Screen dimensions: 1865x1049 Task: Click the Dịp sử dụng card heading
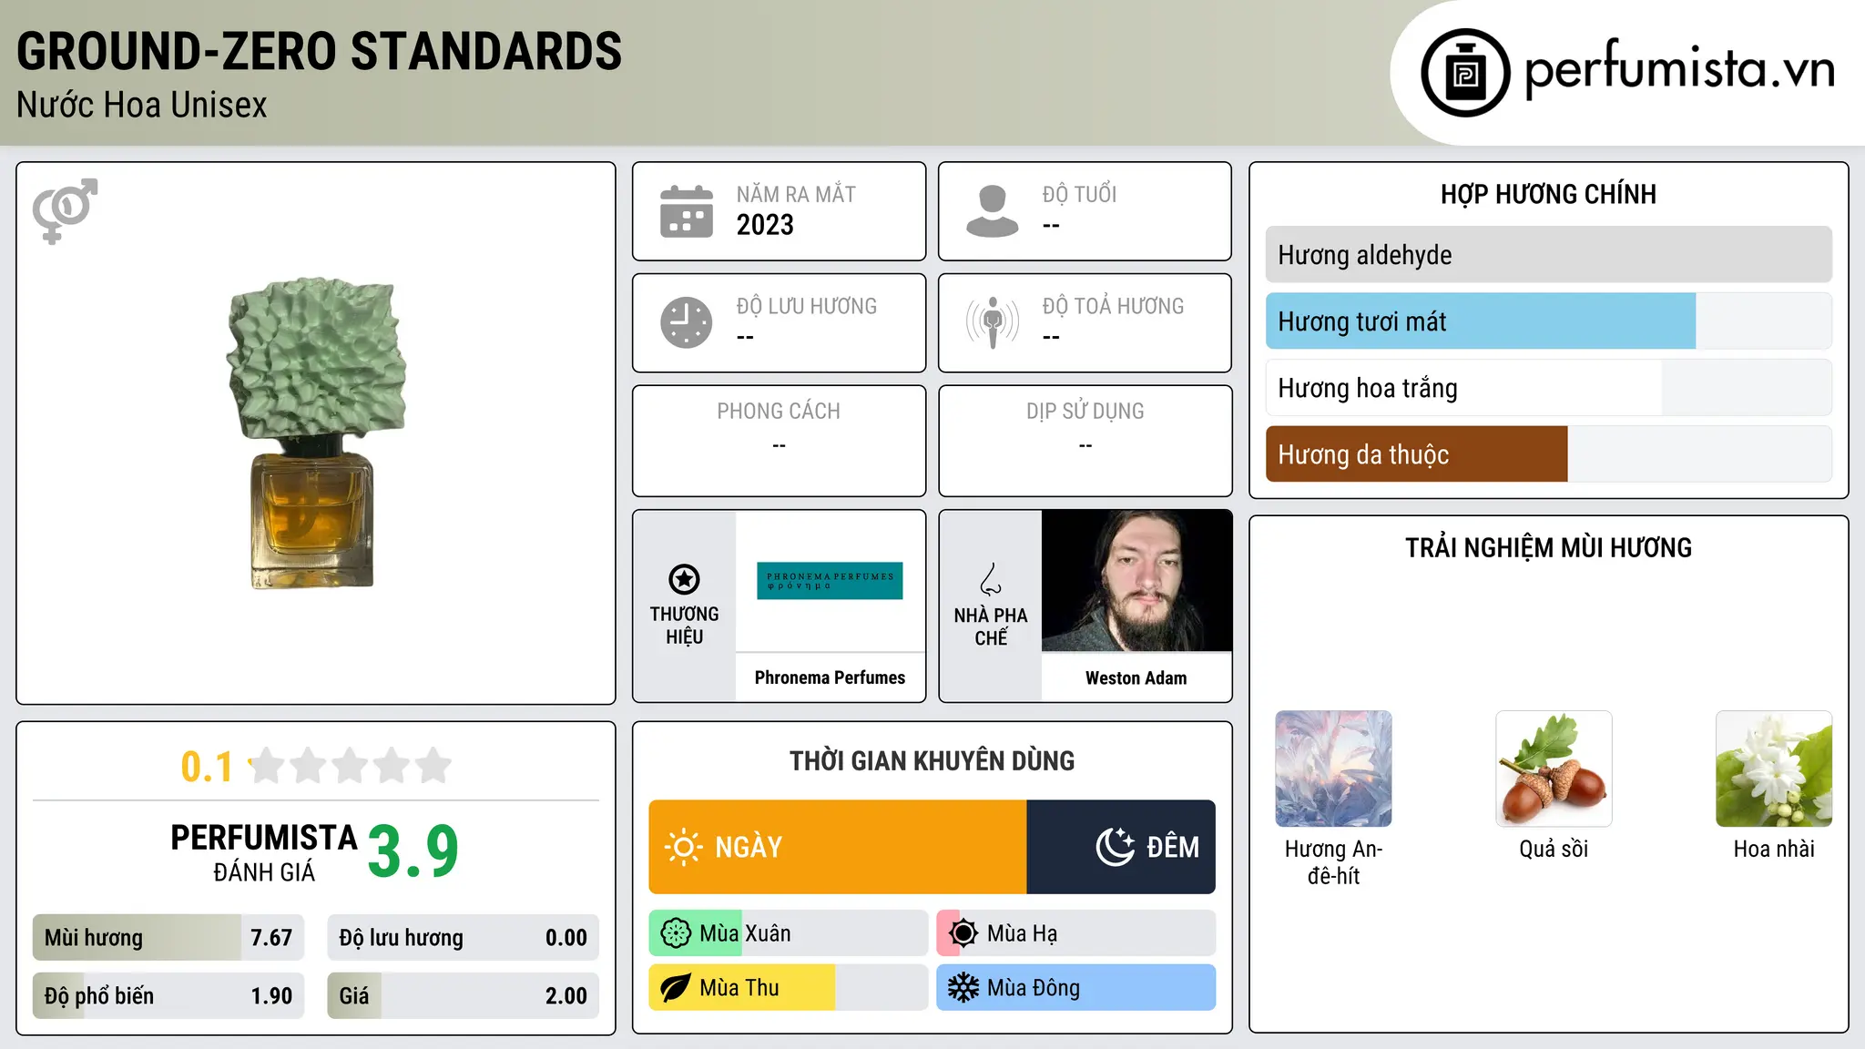tap(1085, 412)
